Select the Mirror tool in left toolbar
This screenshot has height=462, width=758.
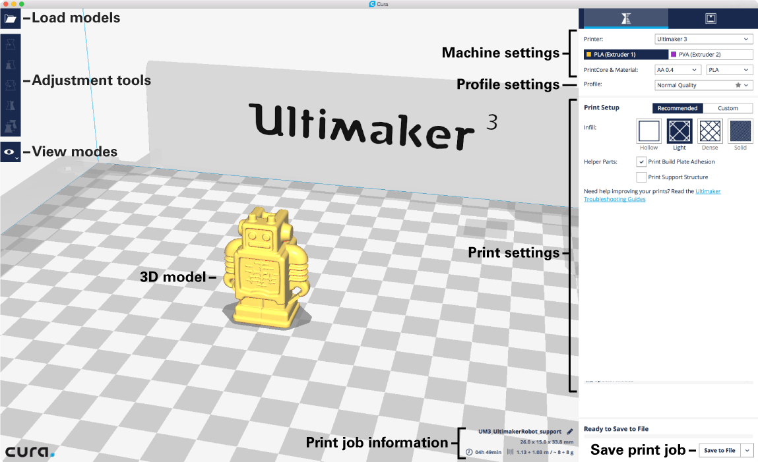point(10,105)
